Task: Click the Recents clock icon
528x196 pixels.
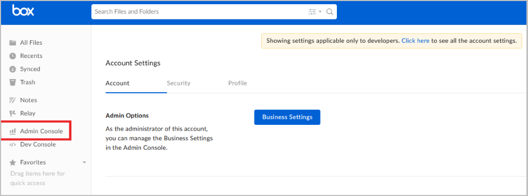Action: 13,56
